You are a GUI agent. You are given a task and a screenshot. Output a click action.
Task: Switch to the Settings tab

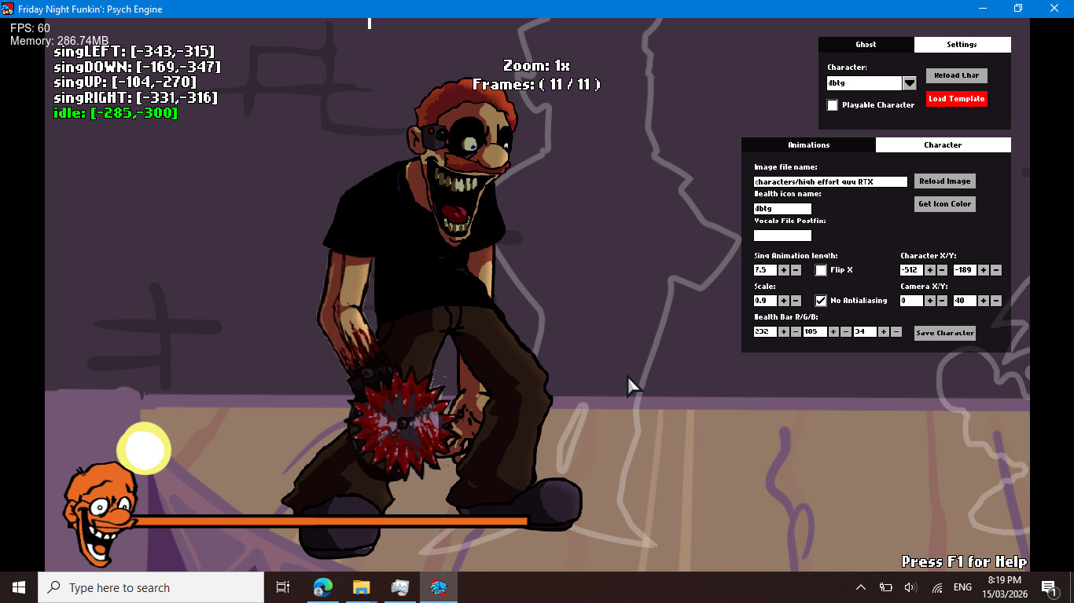[962, 45]
